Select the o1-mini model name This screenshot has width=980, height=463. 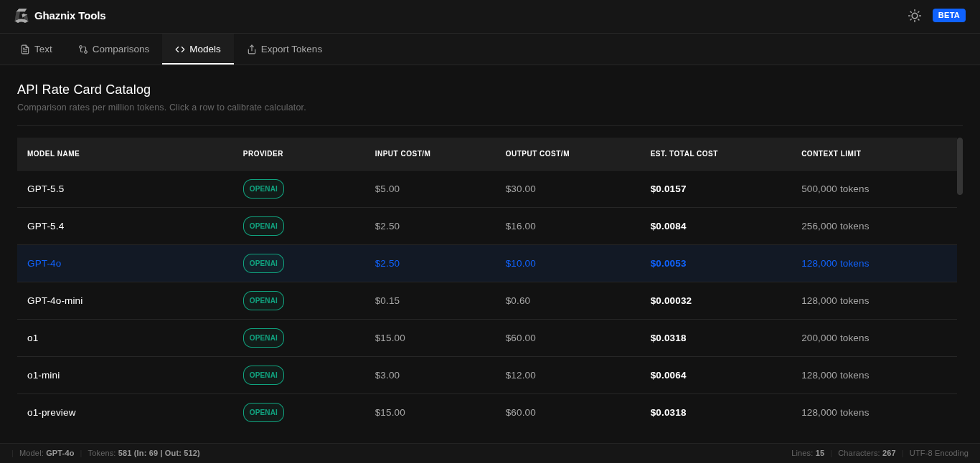[x=44, y=376]
